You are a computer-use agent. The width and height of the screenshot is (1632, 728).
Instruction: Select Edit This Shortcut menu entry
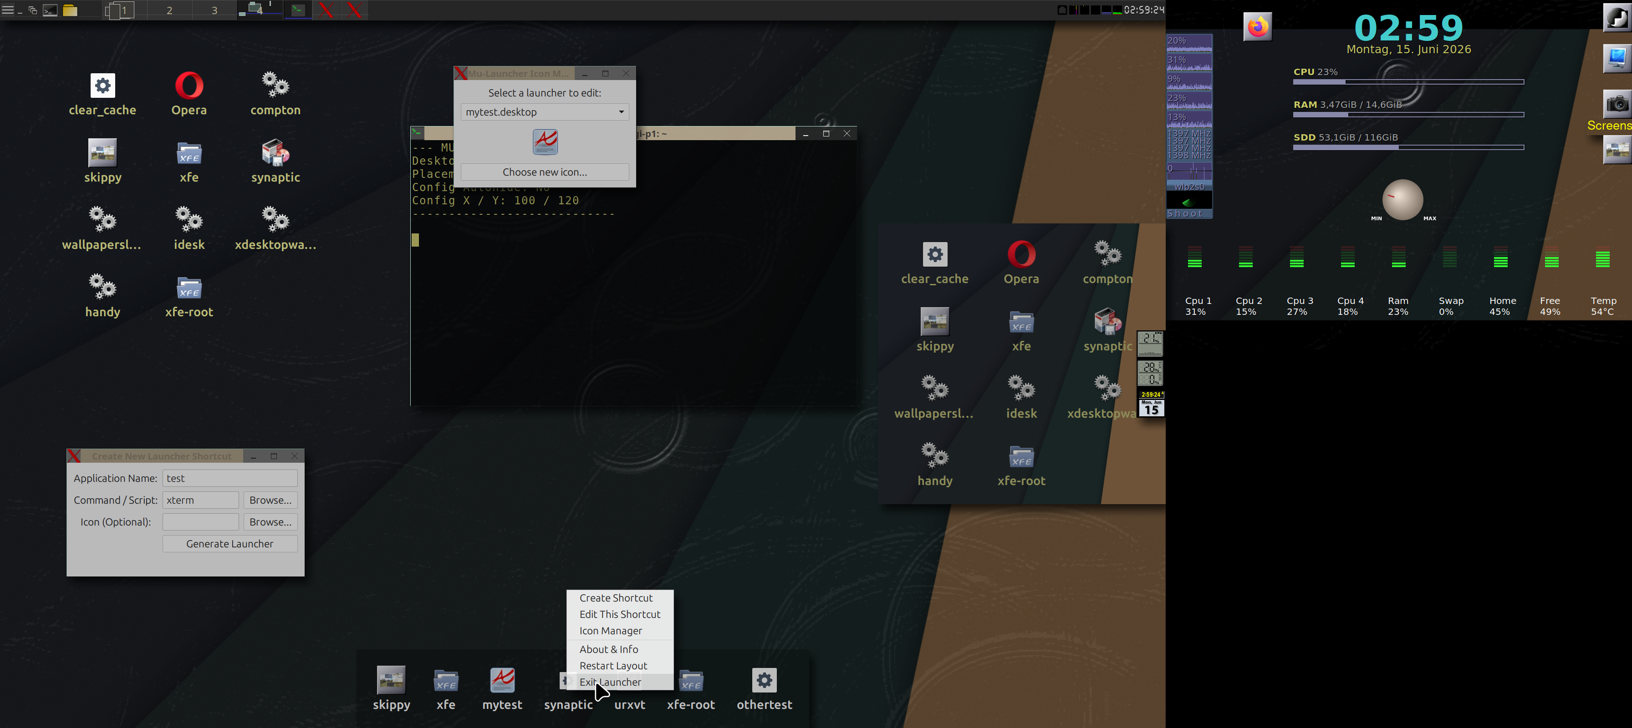[620, 615]
